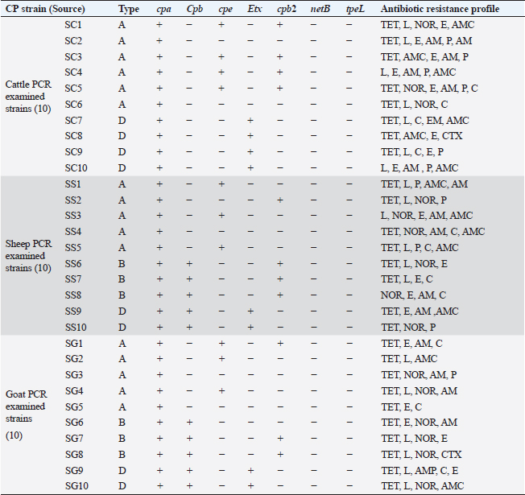This screenshot has height=495, width=525.
Task: Click the 'cpb2' column header
Action: [x=287, y=9]
